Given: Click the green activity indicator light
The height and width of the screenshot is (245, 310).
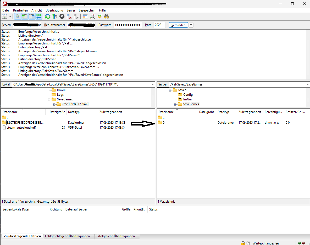Looking at the screenshot, I should (299, 243).
